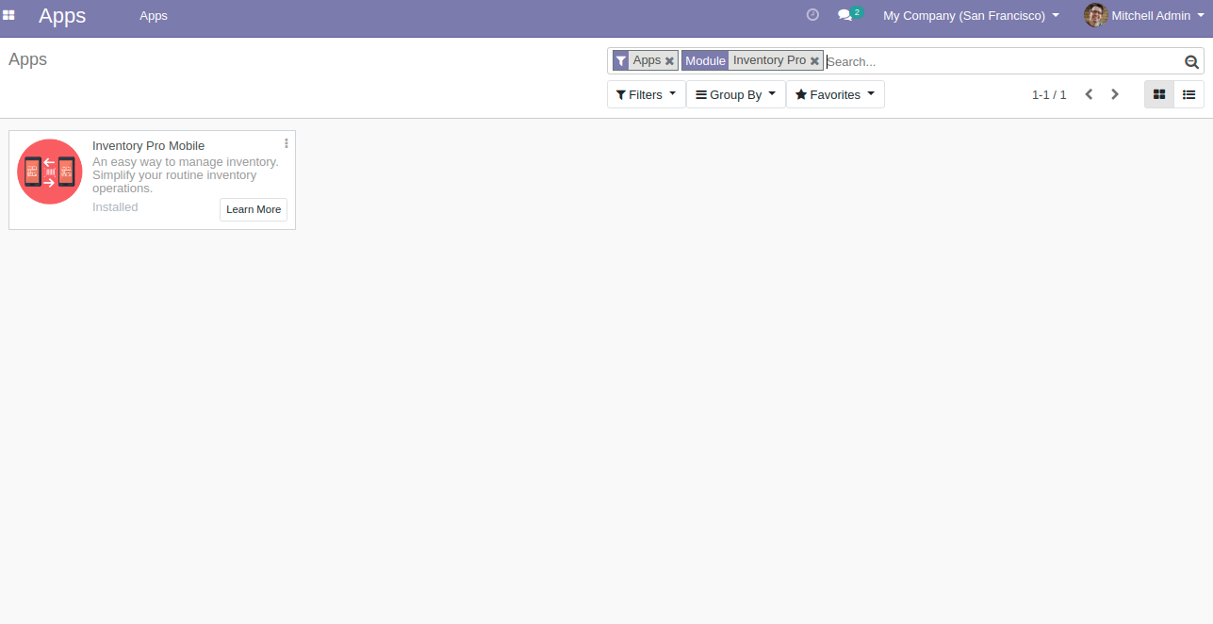Switch to kanban card view
The image size is (1213, 624).
pyautogui.click(x=1158, y=94)
